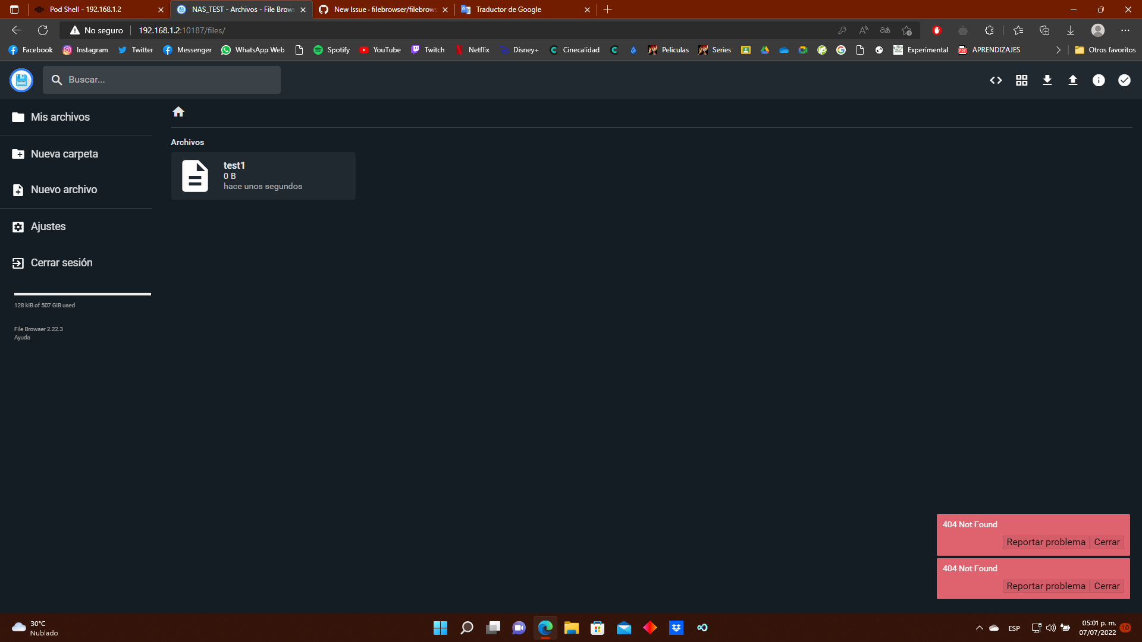Toggle the speaker volume in the system tray
The image size is (1142, 642).
[x=1050, y=628]
